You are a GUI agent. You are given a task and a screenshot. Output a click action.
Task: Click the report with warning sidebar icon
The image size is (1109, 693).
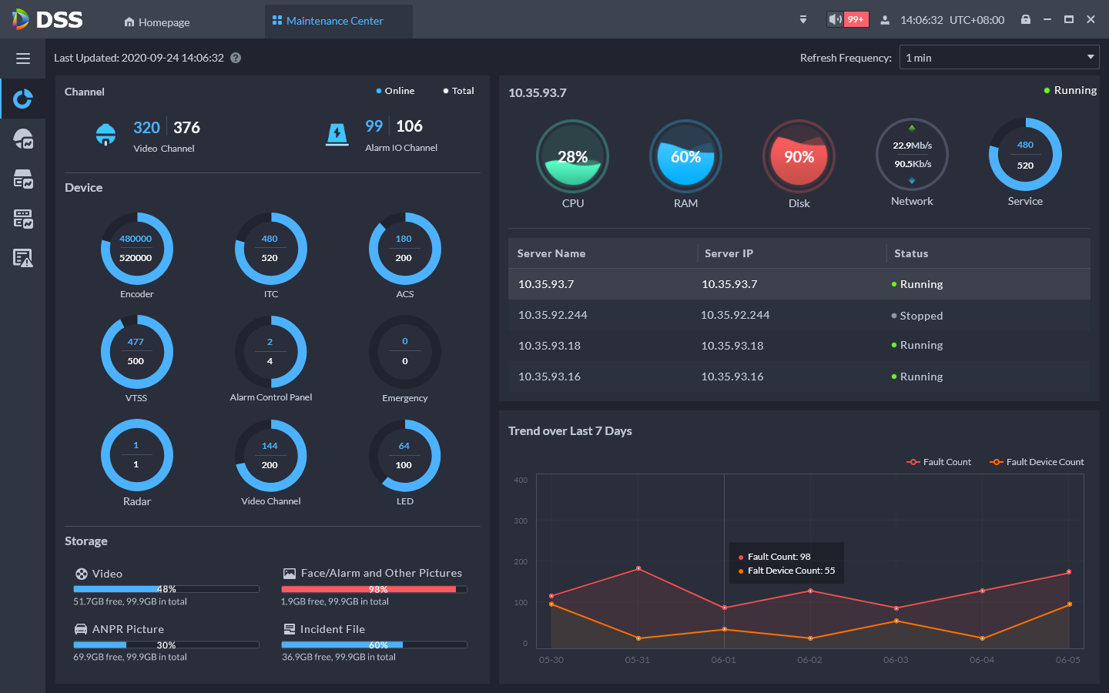coord(23,258)
